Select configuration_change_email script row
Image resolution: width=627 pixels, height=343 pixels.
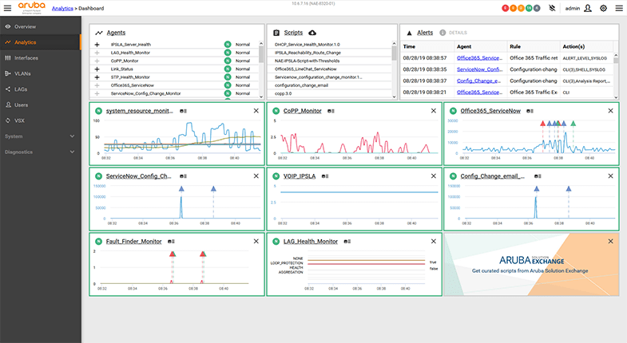330,85
